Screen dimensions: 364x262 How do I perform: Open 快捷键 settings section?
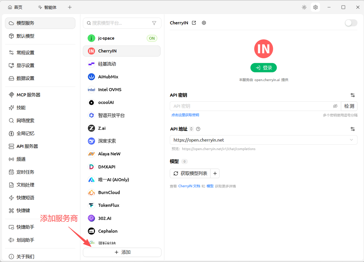pos(40,211)
